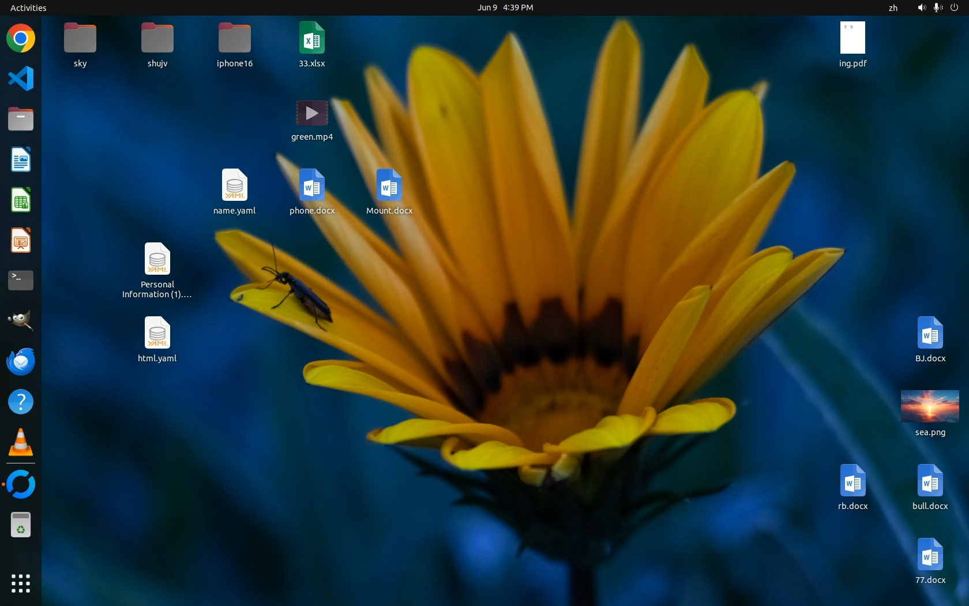The image size is (969, 606).
Task: Launch the Terminal from the dock
Action: [x=21, y=280]
